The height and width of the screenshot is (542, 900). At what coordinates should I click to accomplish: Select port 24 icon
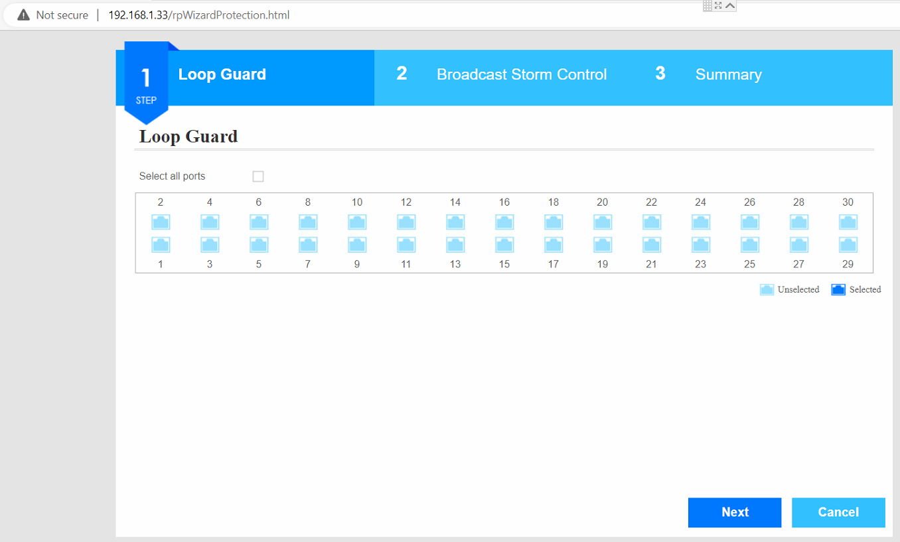coord(701,222)
